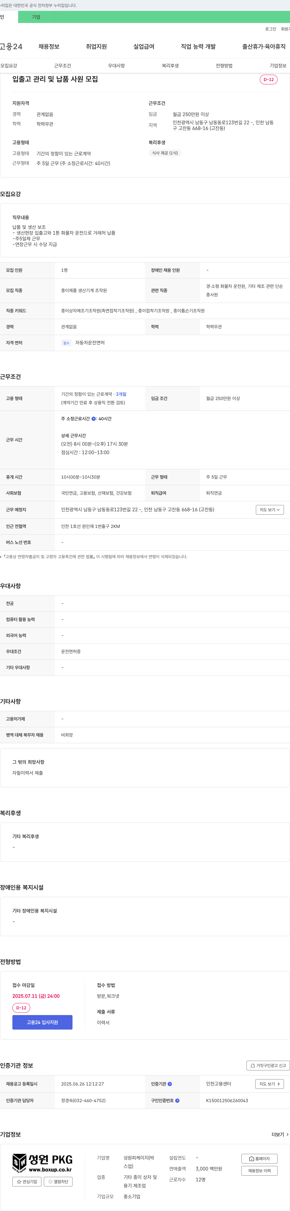Image resolution: width=290 pixels, height=1211 pixels.
Task: Open 지도 보기 for 인천고용센터
Action: (270, 1084)
